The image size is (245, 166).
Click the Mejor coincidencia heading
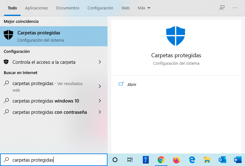point(21,21)
